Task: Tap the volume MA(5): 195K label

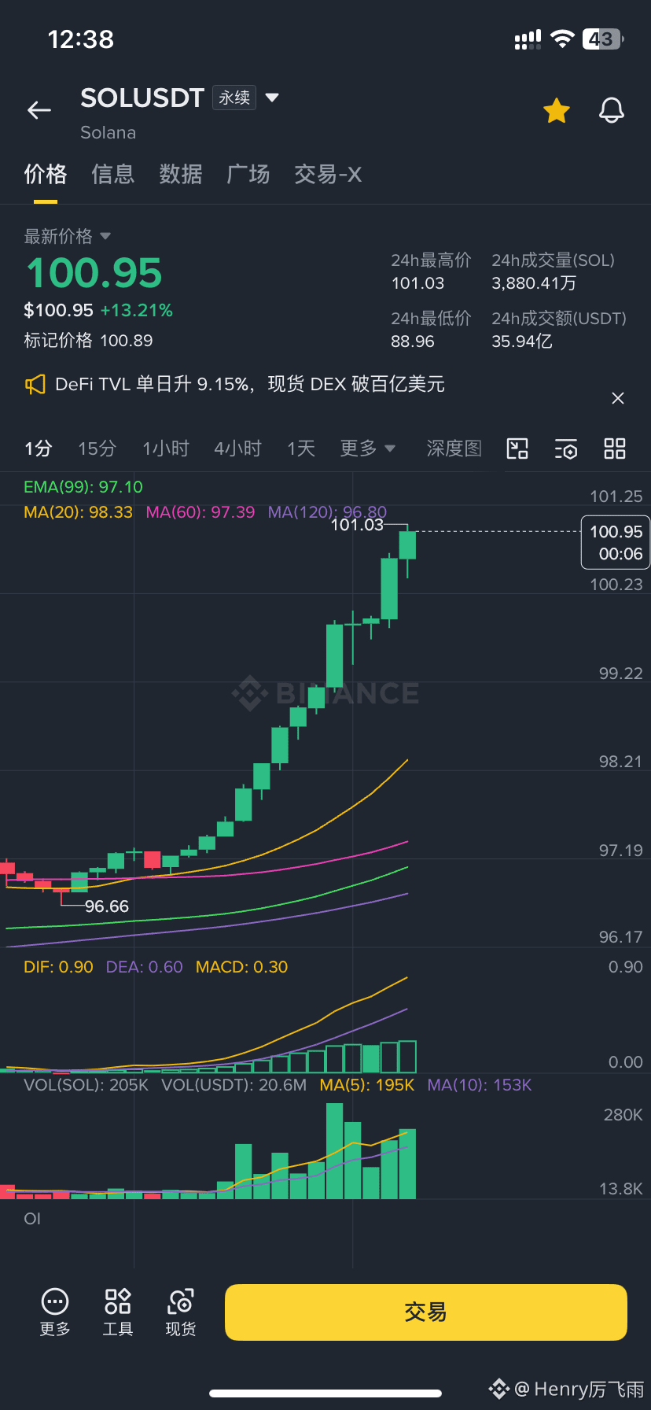Action: tap(367, 1085)
